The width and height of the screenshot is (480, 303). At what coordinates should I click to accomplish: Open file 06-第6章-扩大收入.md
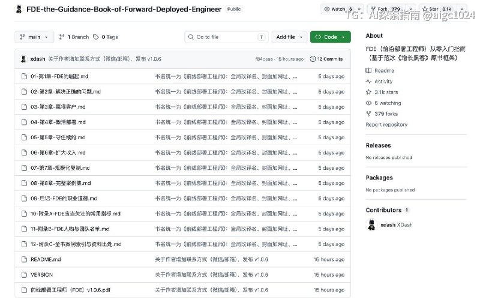(x=58, y=153)
